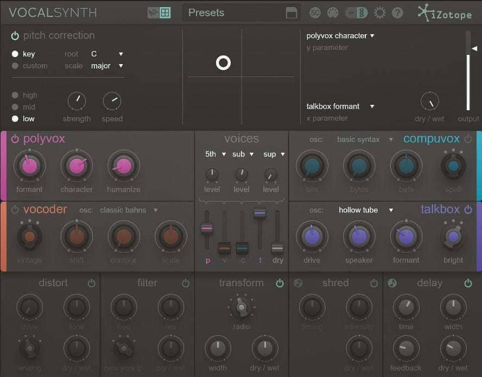Click the transform radio selector knob
Viewport: 482px width, 377px height.
pos(242,307)
